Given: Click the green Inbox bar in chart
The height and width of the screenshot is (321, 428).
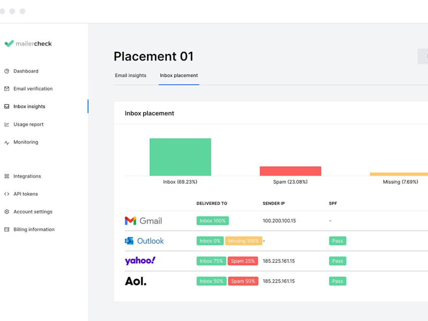Looking at the screenshot, I should [x=180, y=157].
